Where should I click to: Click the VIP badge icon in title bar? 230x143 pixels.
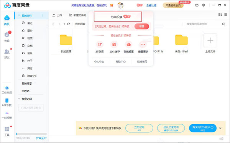[140, 5]
